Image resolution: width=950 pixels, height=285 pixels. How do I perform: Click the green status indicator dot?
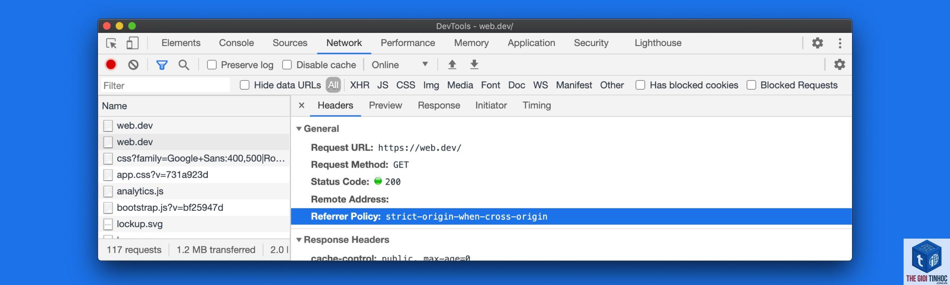pos(378,181)
